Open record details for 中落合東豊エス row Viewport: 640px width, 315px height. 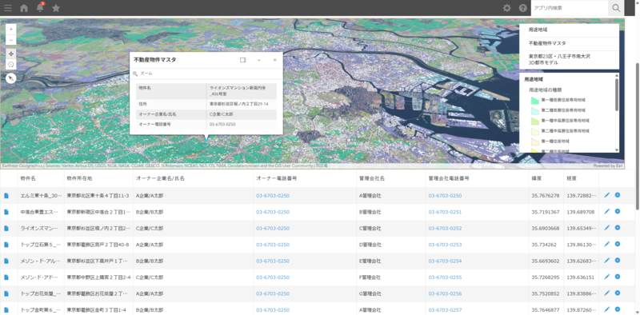tap(6, 212)
